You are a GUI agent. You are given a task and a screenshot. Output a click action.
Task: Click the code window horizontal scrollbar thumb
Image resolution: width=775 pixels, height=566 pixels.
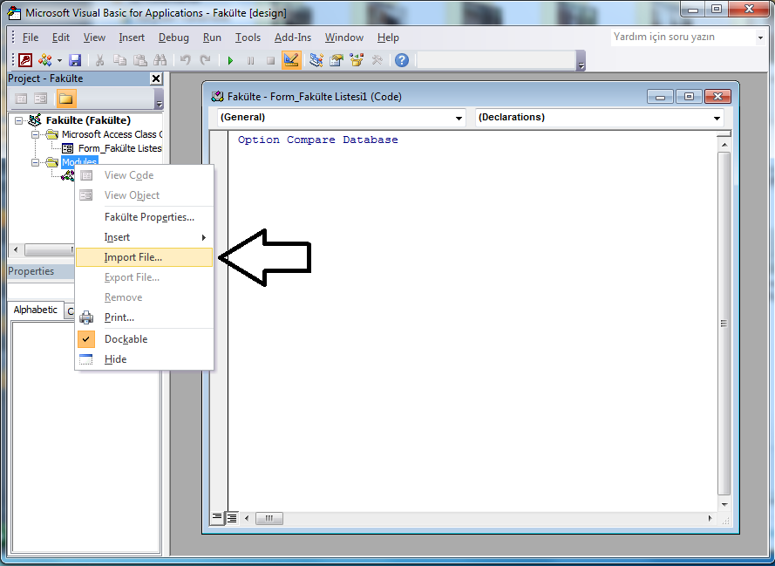(x=269, y=519)
